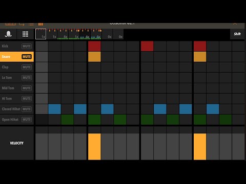246x184 pixels.
Task: Turn off Closed Hihat step 12 blue cell
Action: [x=186, y=109]
